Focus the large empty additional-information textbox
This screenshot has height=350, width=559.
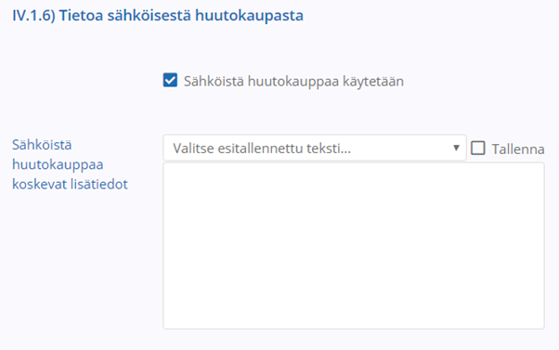[354, 246]
